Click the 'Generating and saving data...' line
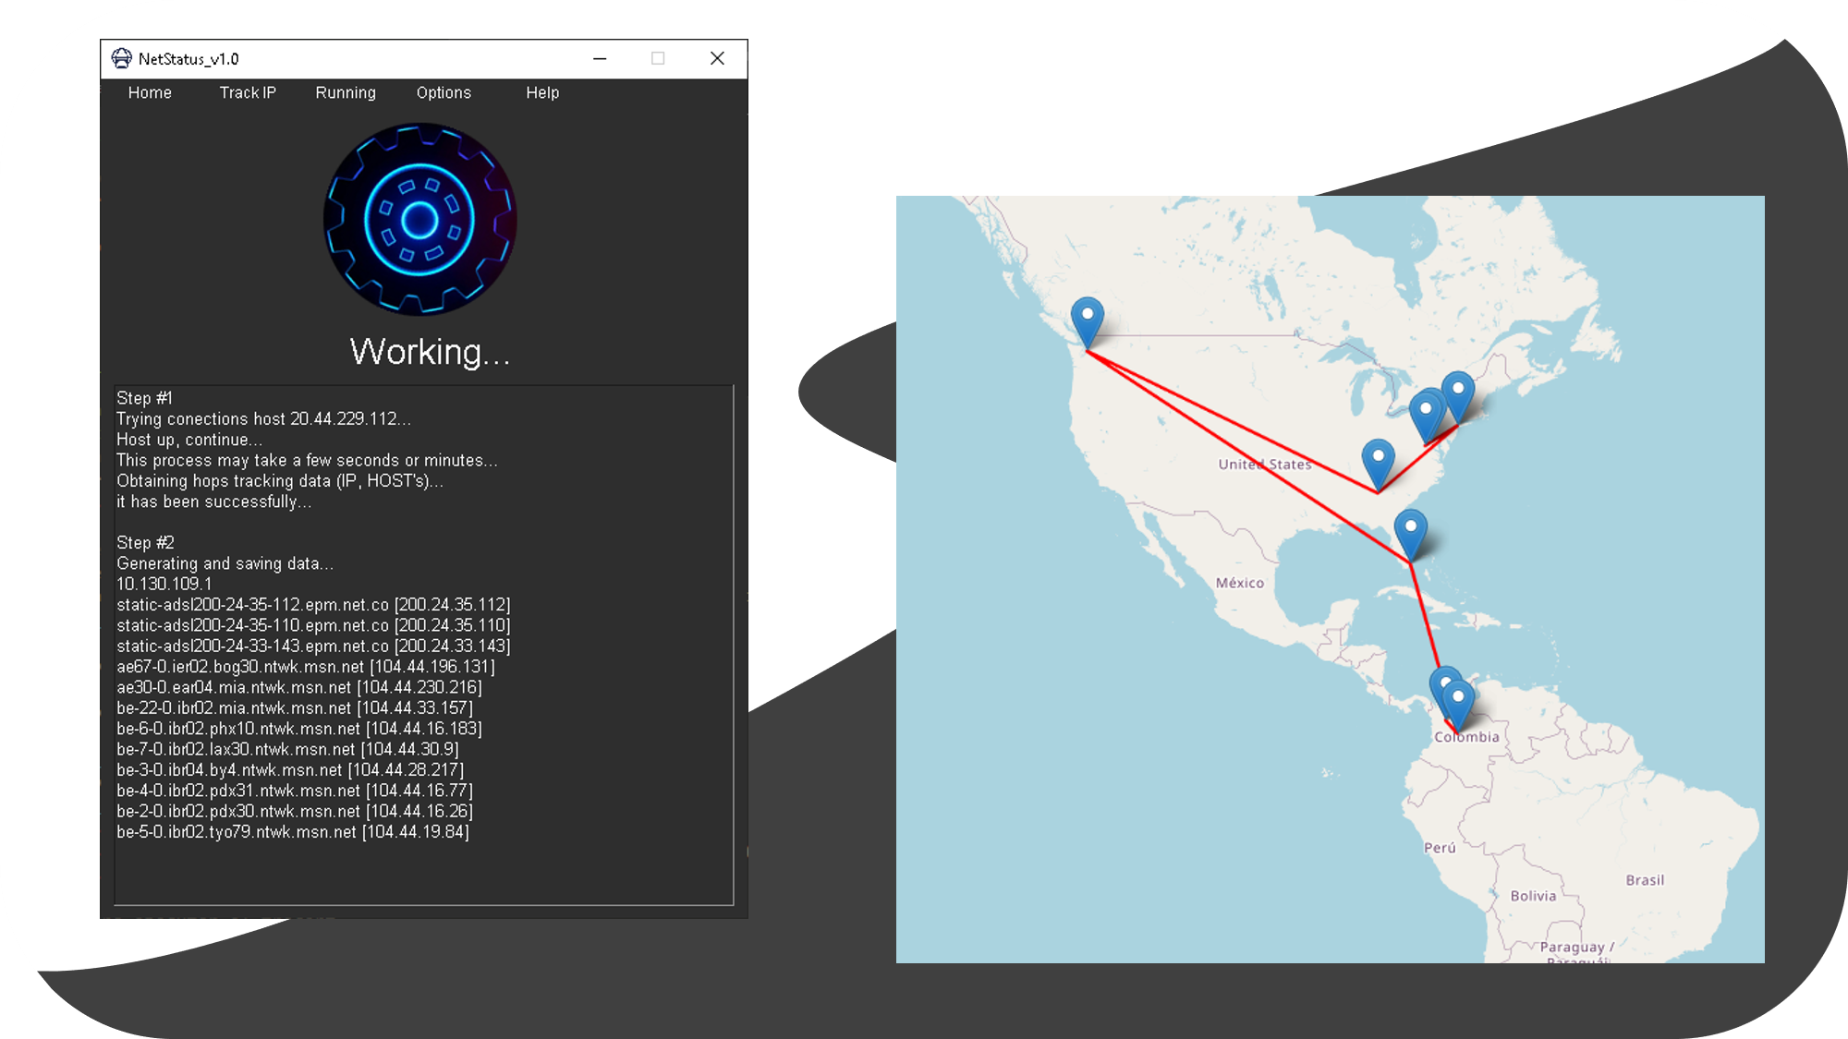Image resolution: width=1848 pixels, height=1039 pixels. click(225, 563)
